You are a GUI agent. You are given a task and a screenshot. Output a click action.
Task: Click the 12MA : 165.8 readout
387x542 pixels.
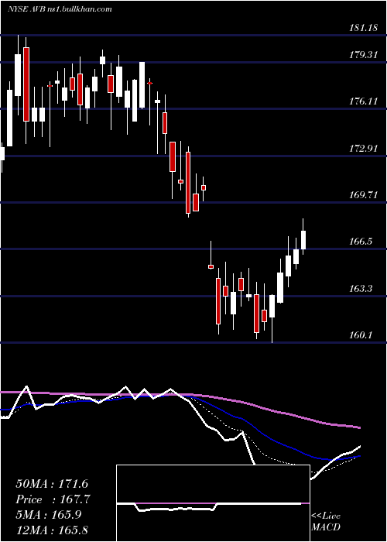pos(53,530)
